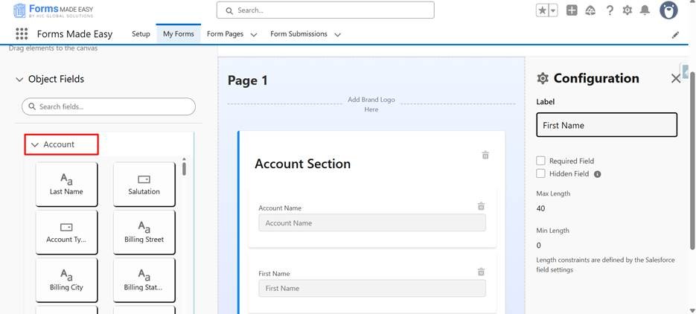Open the Form Pages dropdown arrow
696x314 pixels.
[x=254, y=34]
